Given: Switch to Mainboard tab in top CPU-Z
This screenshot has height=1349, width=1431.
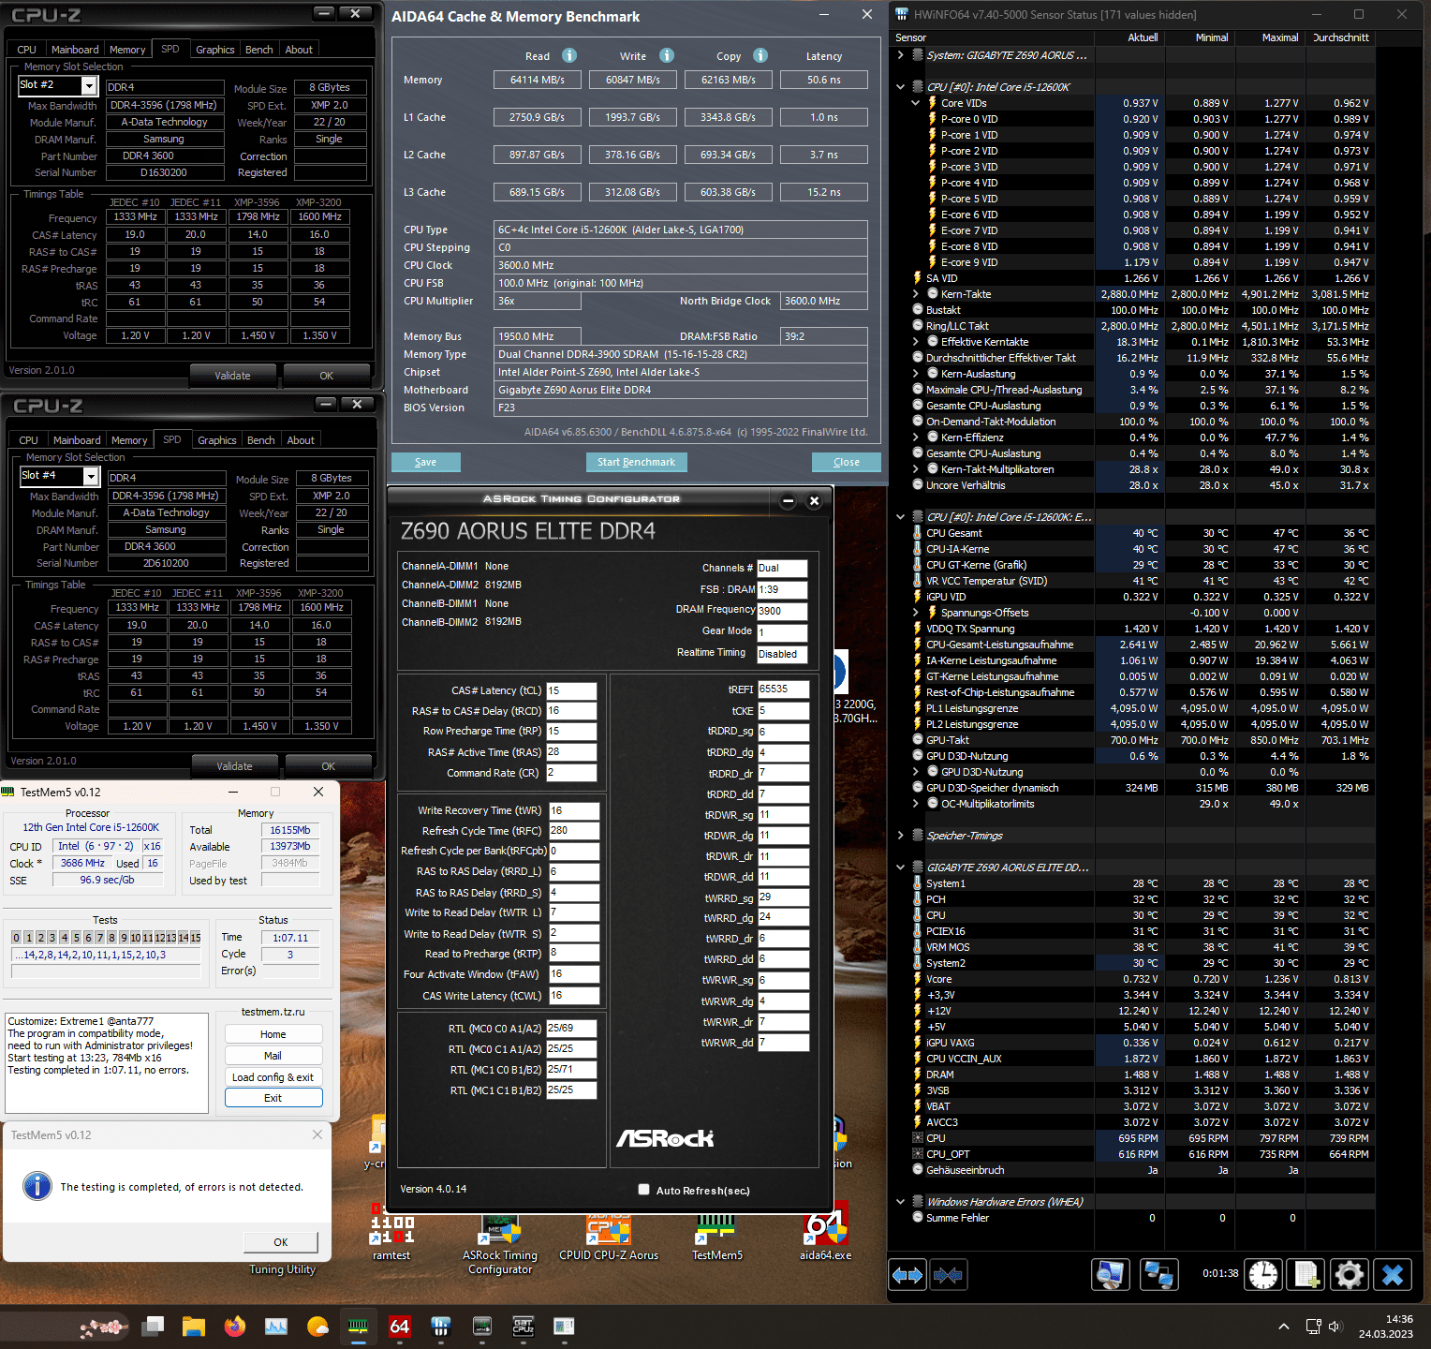Looking at the screenshot, I should click(75, 50).
